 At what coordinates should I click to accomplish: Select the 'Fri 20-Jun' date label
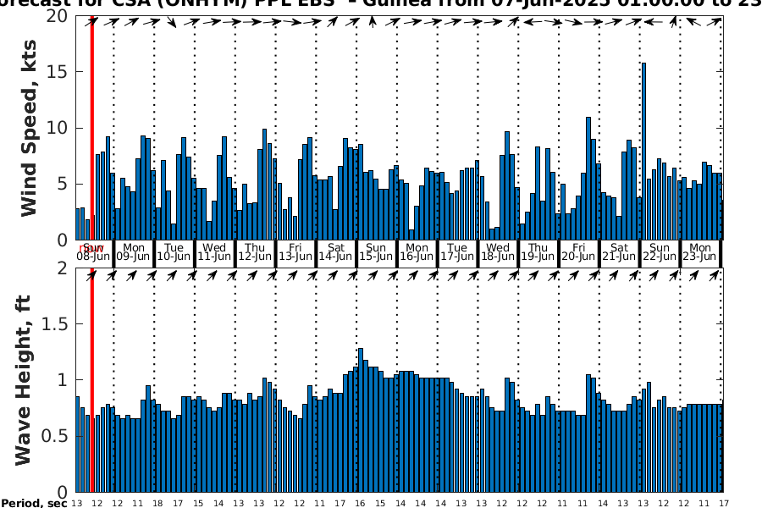(x=578, y=252)
